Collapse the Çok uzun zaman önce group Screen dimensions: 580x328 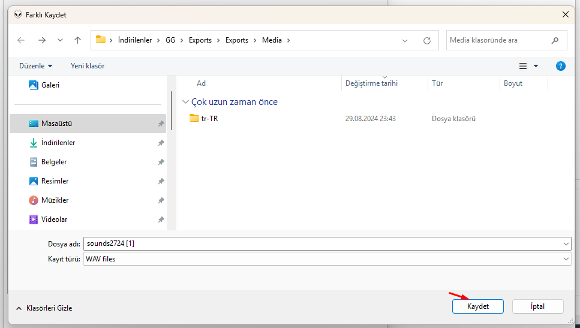point(186,102)
